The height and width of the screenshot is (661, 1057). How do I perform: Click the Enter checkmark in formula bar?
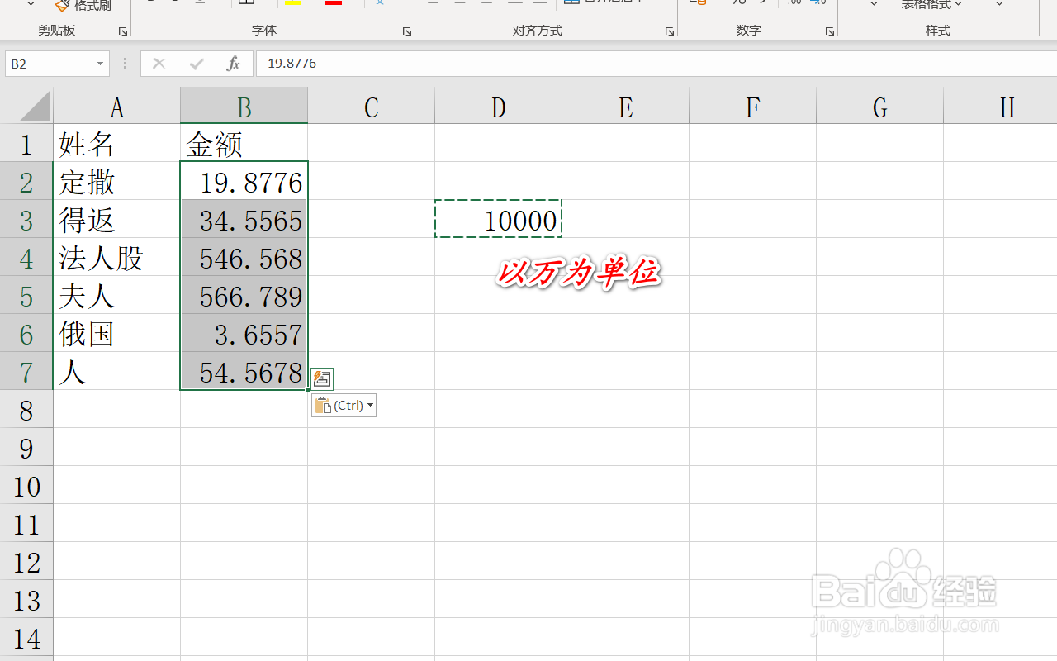[x=197, y=64]
